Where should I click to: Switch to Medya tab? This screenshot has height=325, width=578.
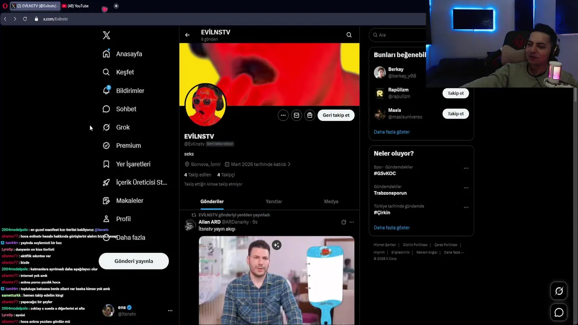(331, 201)
